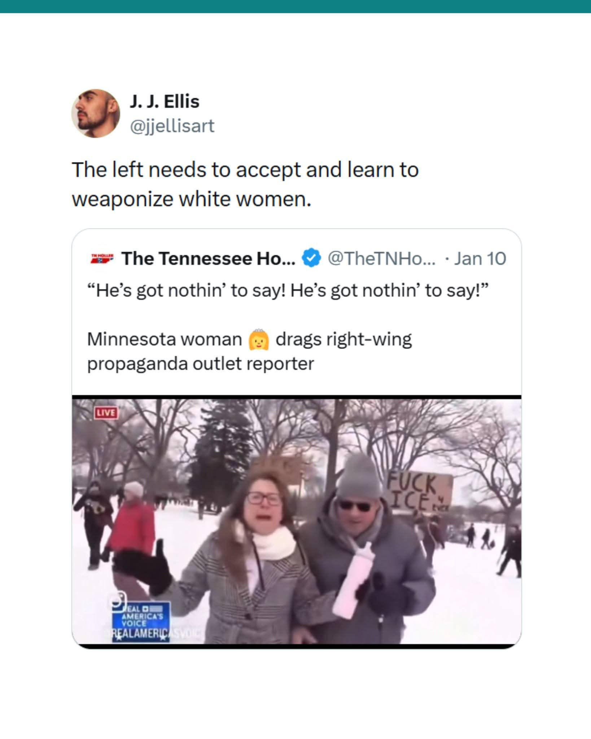Click the princess emoji in quoted tweet
The height and width of the screenshot is (739, 591).
point(259,340)
